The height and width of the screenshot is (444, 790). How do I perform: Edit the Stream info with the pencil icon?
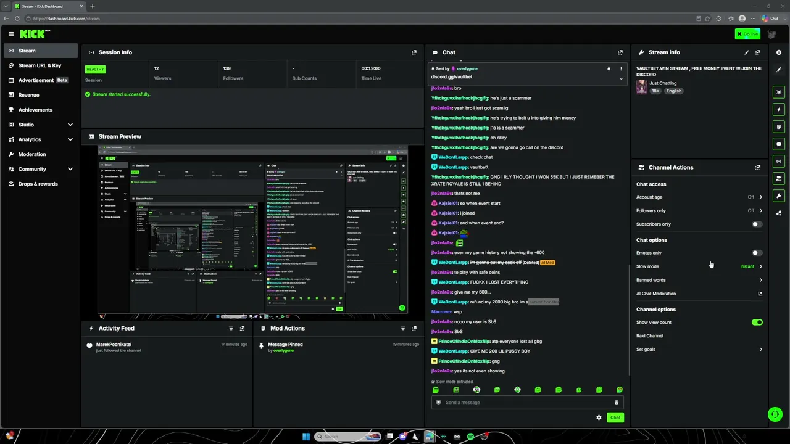point(747,52)
